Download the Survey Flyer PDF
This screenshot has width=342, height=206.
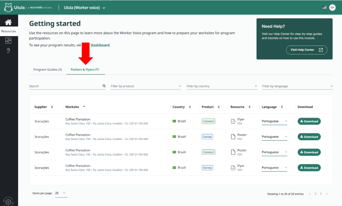pyautogui.click(x=309, y=168)
